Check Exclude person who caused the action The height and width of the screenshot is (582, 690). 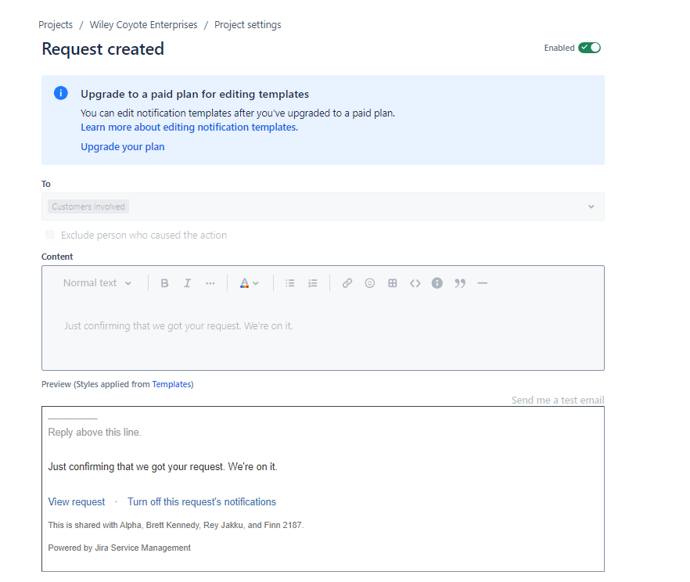pyautogui.click(x=49, y=235)
